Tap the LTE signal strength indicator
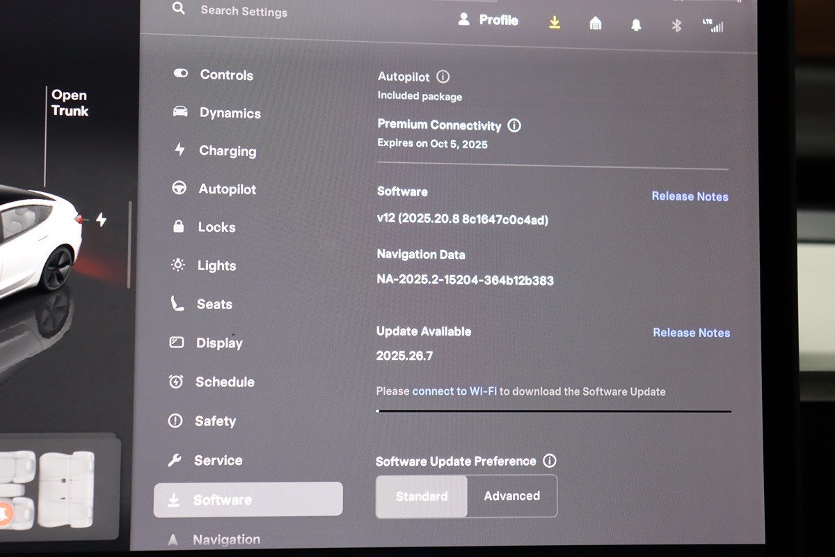This screenshot has width=835, height=557. (713, 26)
